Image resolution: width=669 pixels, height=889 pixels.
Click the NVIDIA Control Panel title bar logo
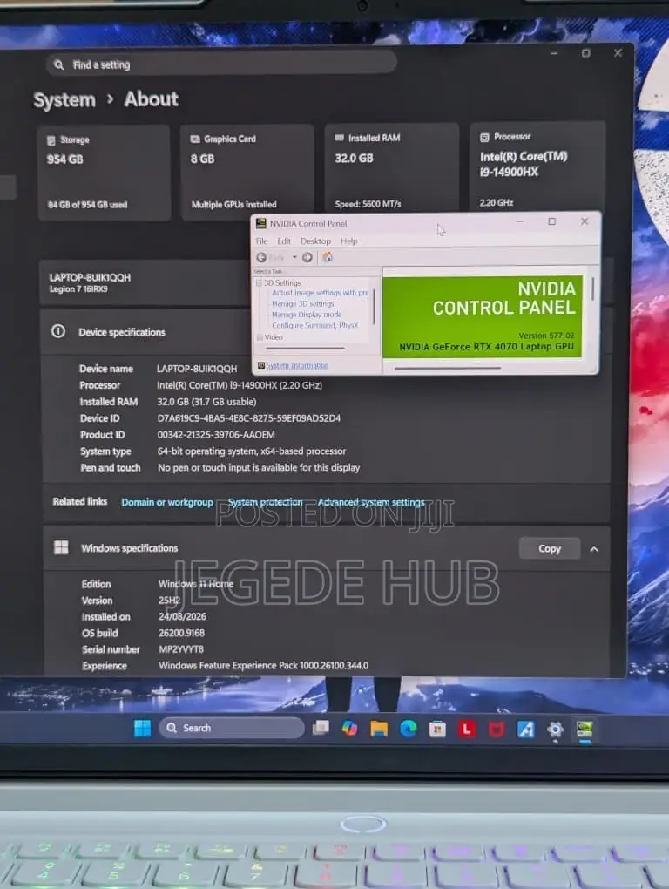[x=260, y=223]
